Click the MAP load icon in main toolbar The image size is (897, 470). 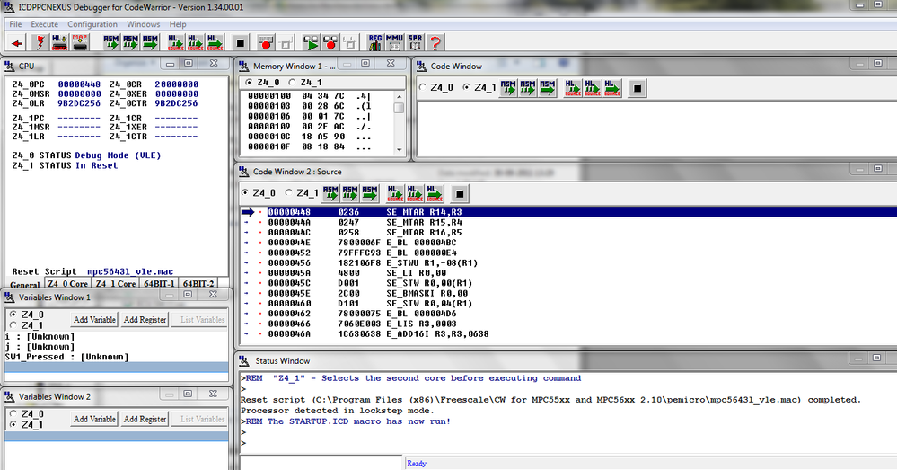coord(80,43)
